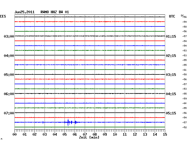
Task: Click minute 05 on the time axis
Action: coord(64,135)
